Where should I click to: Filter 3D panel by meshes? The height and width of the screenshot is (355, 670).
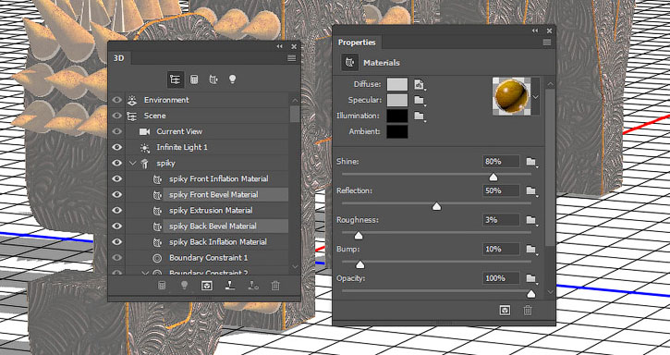tap(194, 80)
